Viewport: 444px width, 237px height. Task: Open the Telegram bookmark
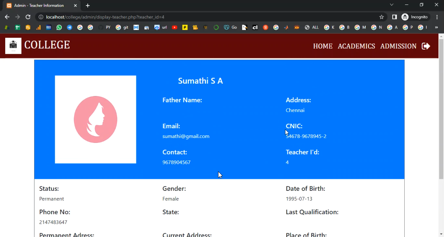point(70,27)
